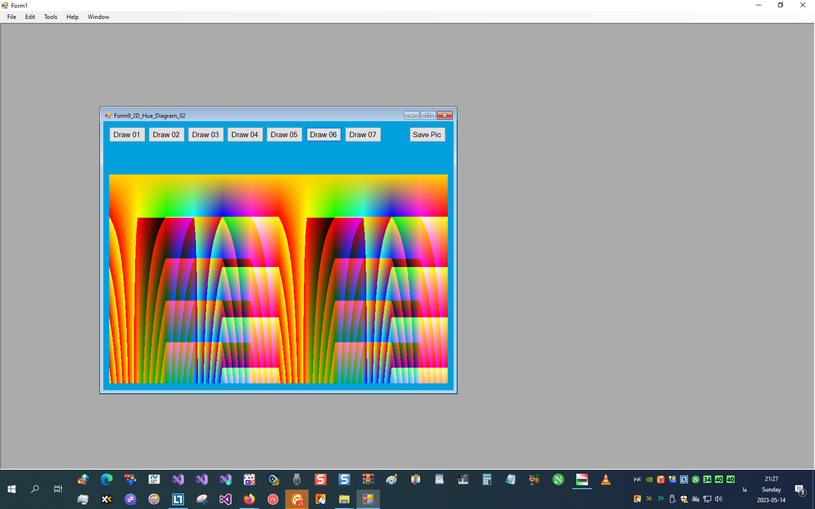
Task: Launch VLC media player from taskbar
Action: pyautogui.click(x=606, y=479)
